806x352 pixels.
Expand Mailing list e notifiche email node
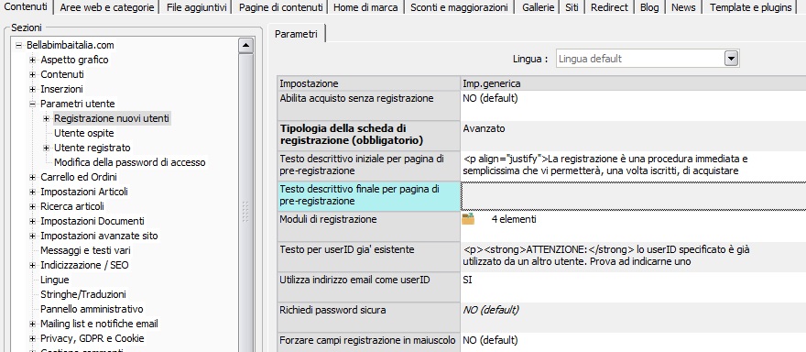click(32, 324)
